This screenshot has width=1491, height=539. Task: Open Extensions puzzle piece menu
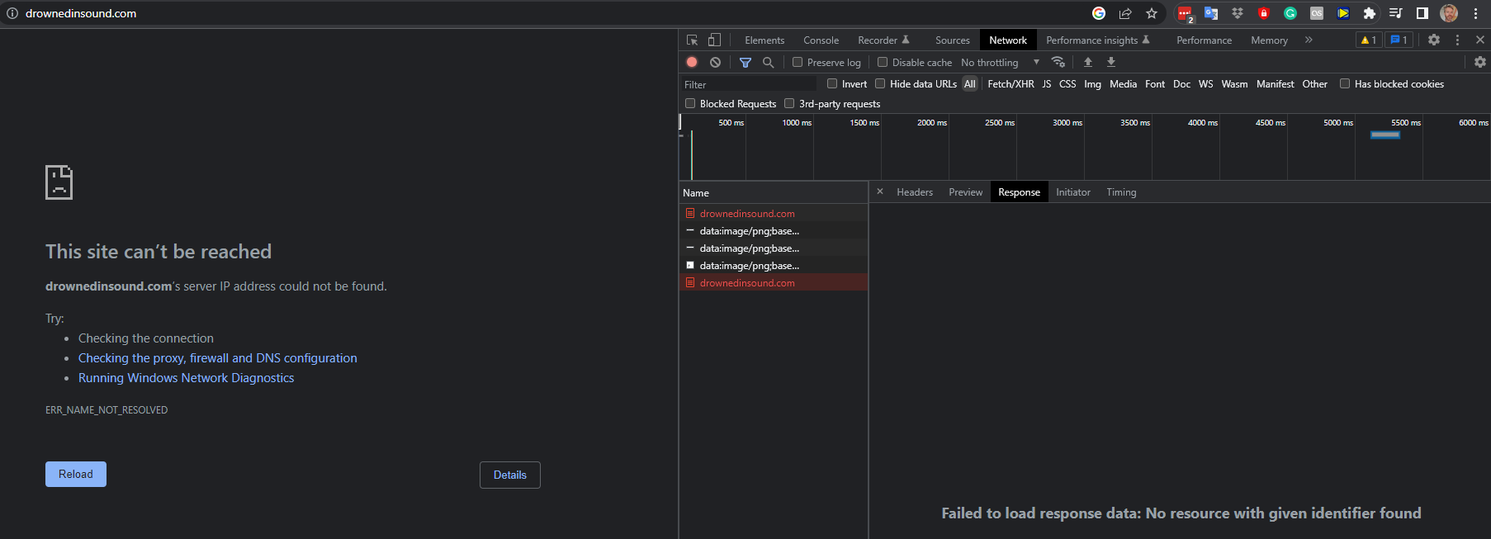tap(1370, 13)
